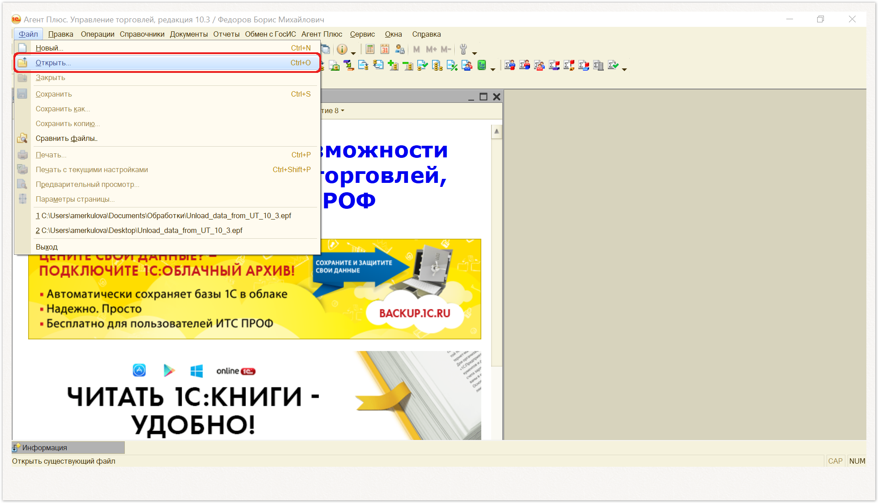The width and height of the screenshot is (878, 503).
Task: Choose Новый... from File menu
Action: 167,48
